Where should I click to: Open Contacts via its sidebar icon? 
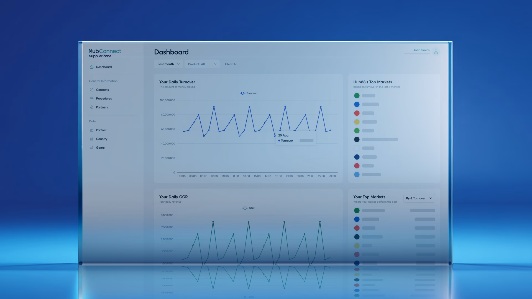[92, 90]
